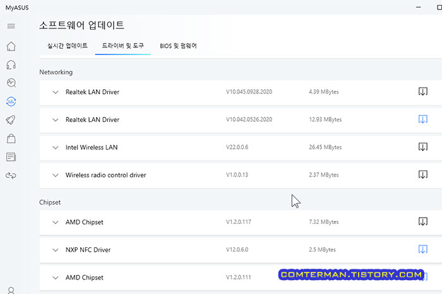Click the Intel Wireless LAN name
442x294 pixels.
tap(92, 147)
